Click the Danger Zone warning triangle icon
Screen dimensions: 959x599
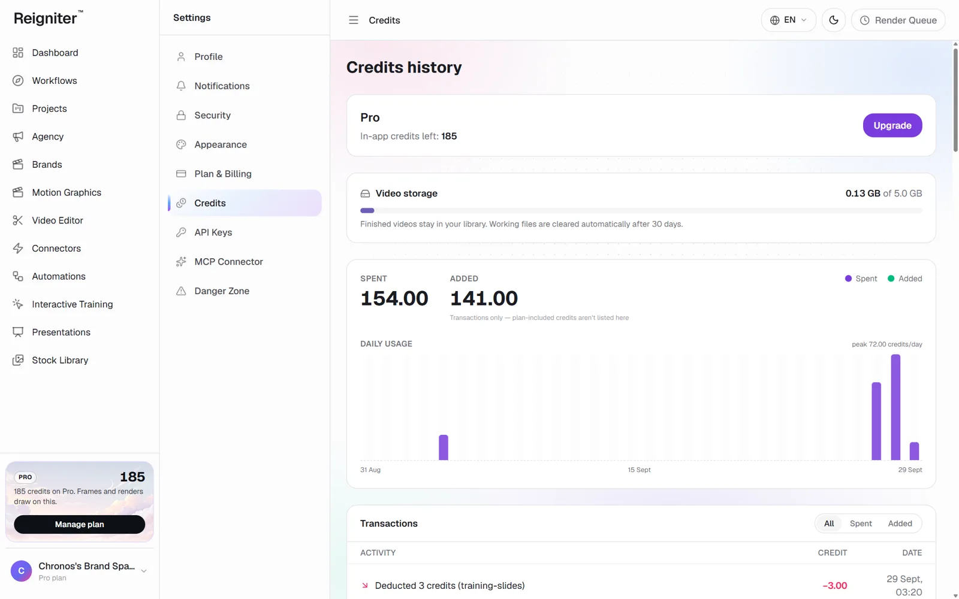coord(181,291)
